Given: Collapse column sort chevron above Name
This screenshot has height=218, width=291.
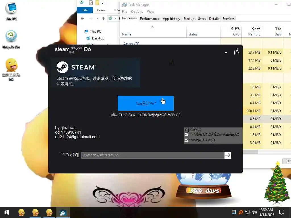Looking at the screenshot, I should click(152, 27).
